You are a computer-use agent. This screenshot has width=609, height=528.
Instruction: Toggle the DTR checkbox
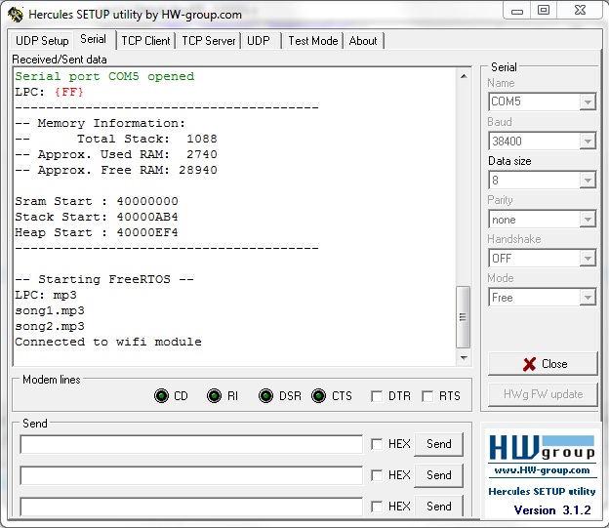pos(377,396)
